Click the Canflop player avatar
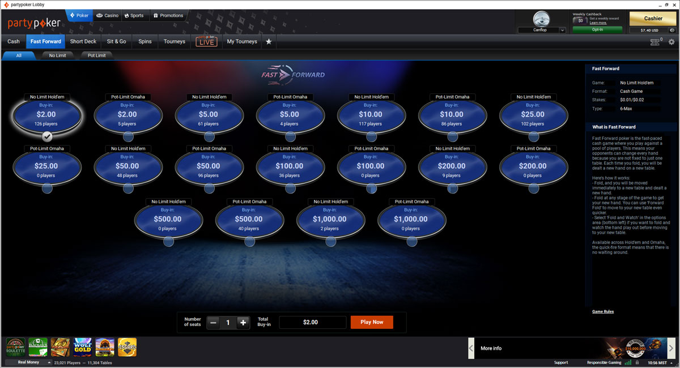Viewport: 680px width, 368px height. 541,19
